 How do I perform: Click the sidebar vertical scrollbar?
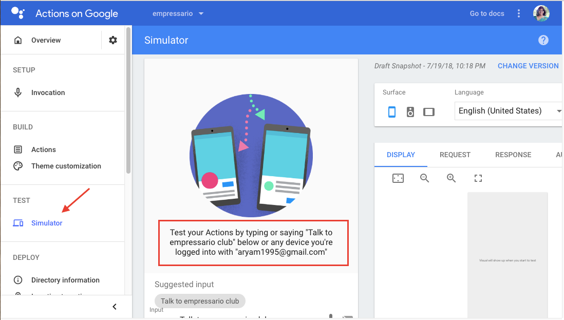[x=128, y=101]
